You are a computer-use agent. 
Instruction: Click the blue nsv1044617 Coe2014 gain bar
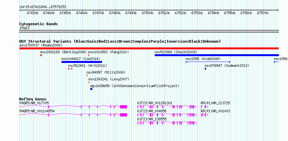[82, 62]
